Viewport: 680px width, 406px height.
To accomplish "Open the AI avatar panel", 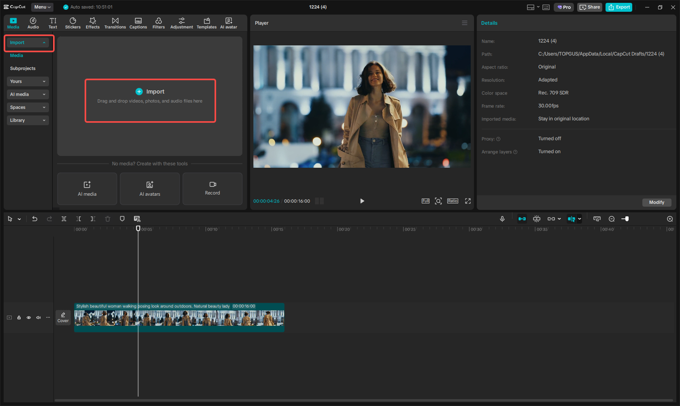I will 229,23.
